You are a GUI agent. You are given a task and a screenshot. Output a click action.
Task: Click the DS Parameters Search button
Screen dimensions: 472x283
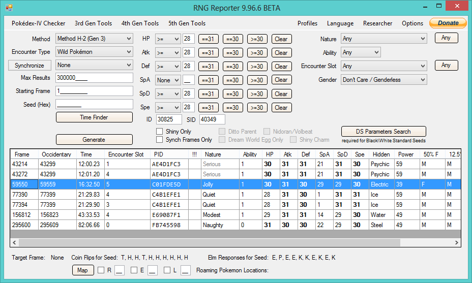(383, 132)
